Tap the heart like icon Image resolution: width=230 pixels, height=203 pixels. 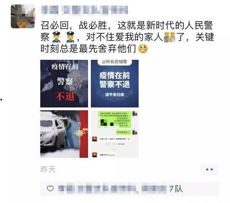tap(50, 188)
